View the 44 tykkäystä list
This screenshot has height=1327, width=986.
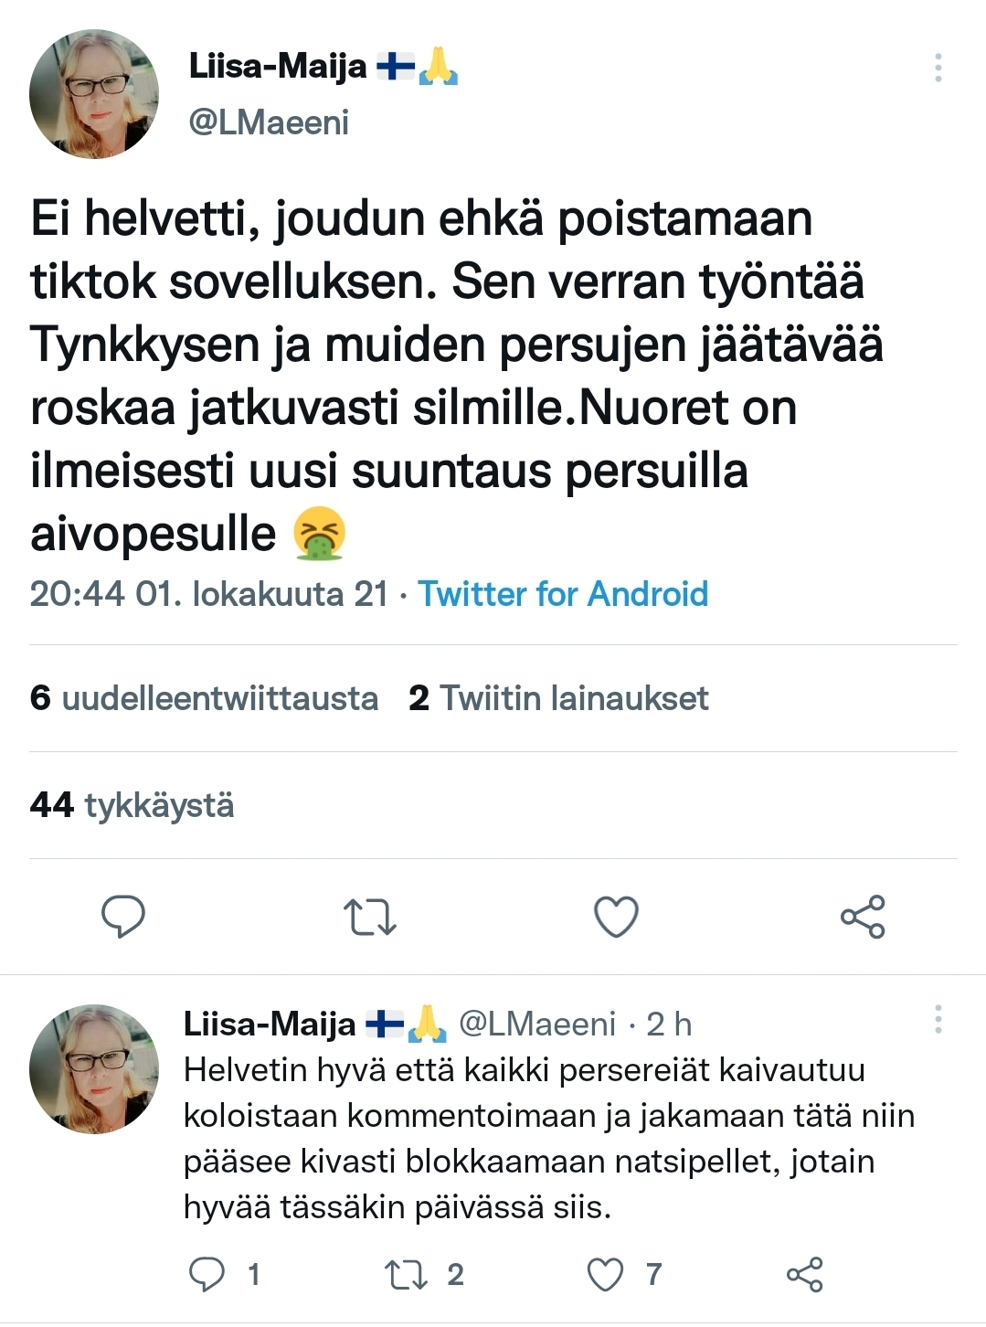click(133, 806)
